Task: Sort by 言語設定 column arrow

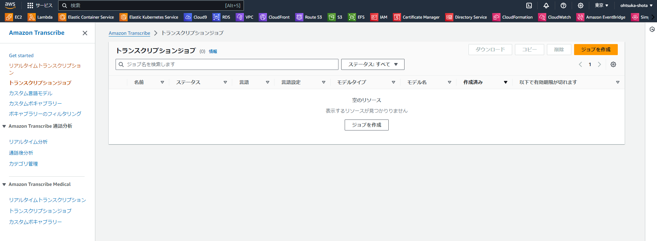Action: pyautogui.click(x=324, y=82)
